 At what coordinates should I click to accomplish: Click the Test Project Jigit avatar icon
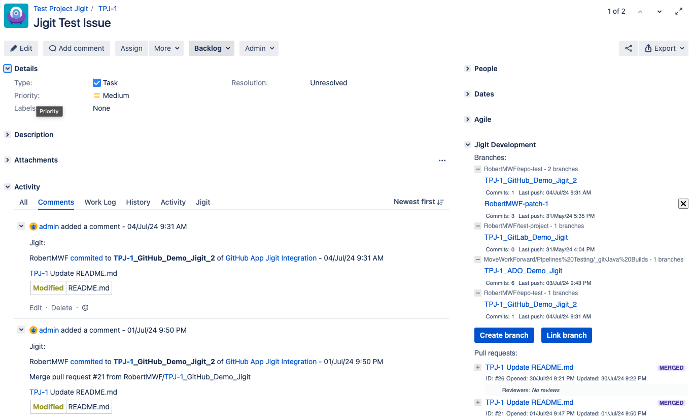[x=16, y=16]
